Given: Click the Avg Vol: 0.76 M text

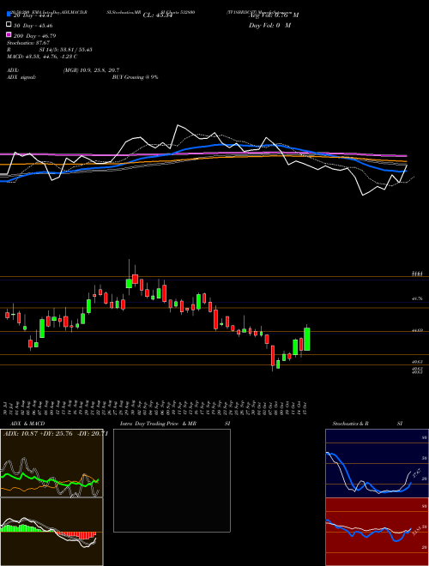Looking at the screenshot, I should [x=274, y=15].
